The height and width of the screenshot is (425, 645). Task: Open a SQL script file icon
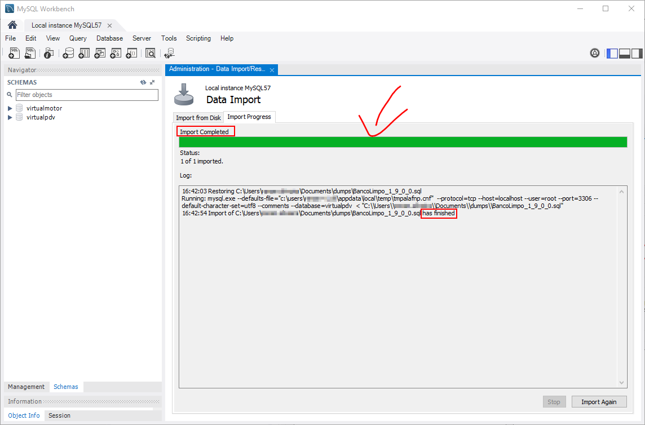tap(30, 52)
